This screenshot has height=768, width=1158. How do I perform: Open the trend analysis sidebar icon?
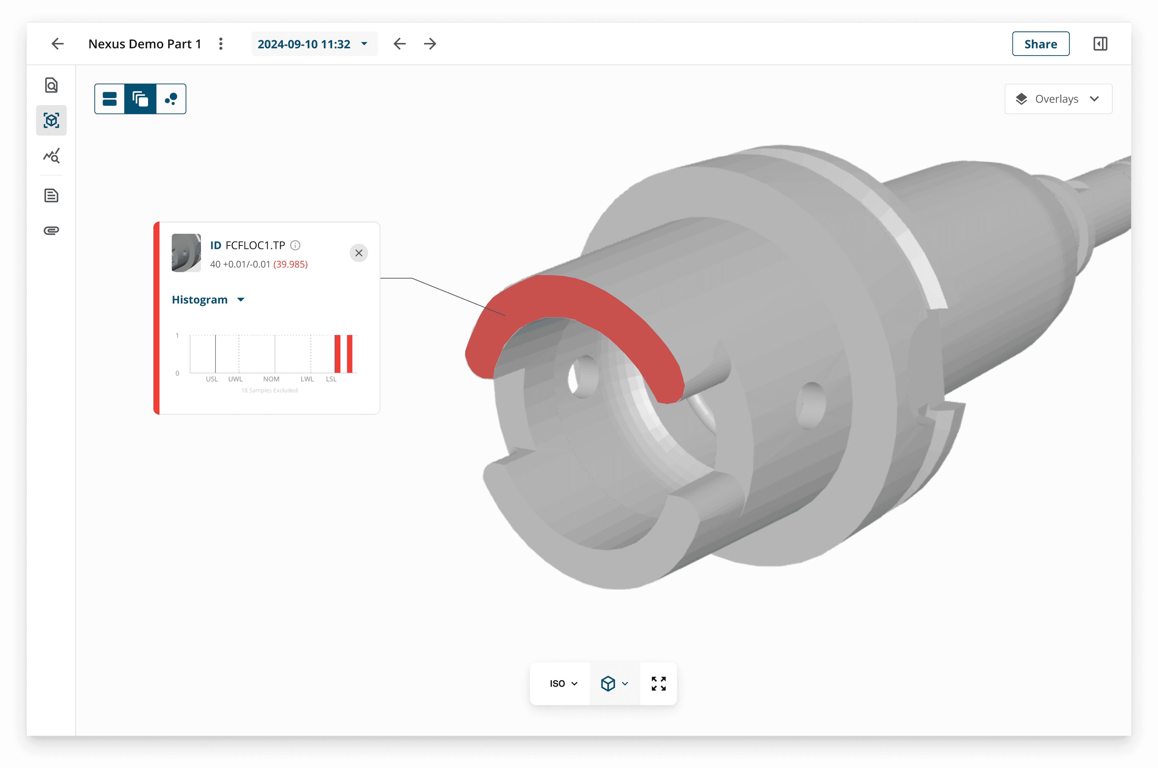(51, 156)
